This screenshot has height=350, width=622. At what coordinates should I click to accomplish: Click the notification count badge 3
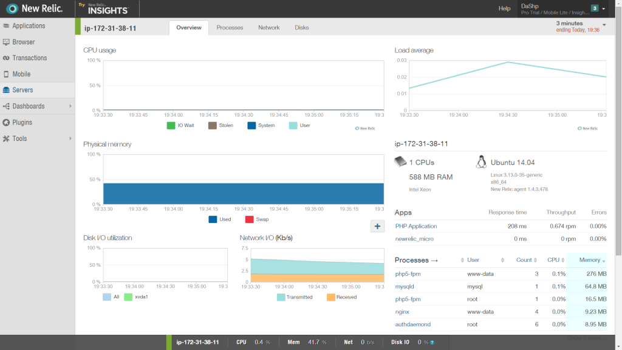pos(595,9)
